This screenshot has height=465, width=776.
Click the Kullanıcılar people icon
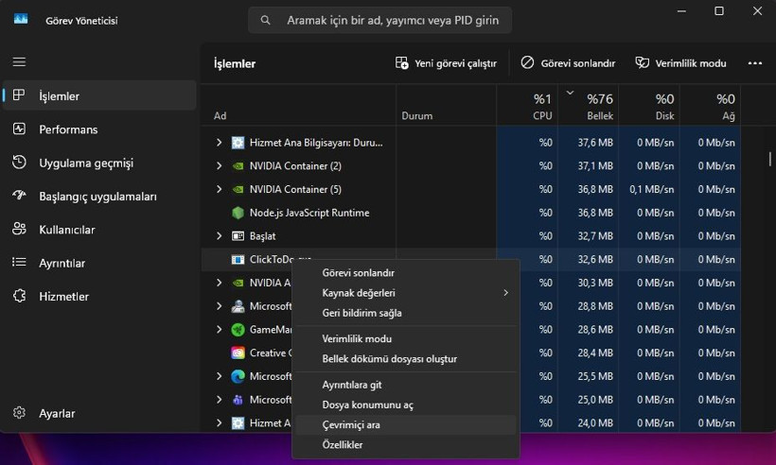pos(19,229)
